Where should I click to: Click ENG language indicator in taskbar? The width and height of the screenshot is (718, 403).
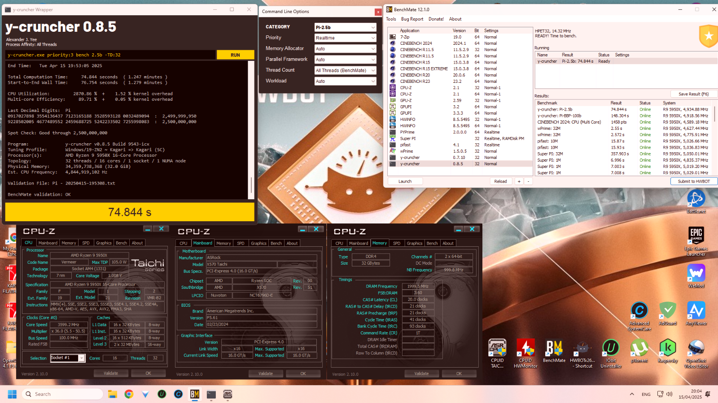[646, 394]
